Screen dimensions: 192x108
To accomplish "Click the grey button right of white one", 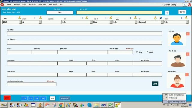I will click(x=65, y=98).
